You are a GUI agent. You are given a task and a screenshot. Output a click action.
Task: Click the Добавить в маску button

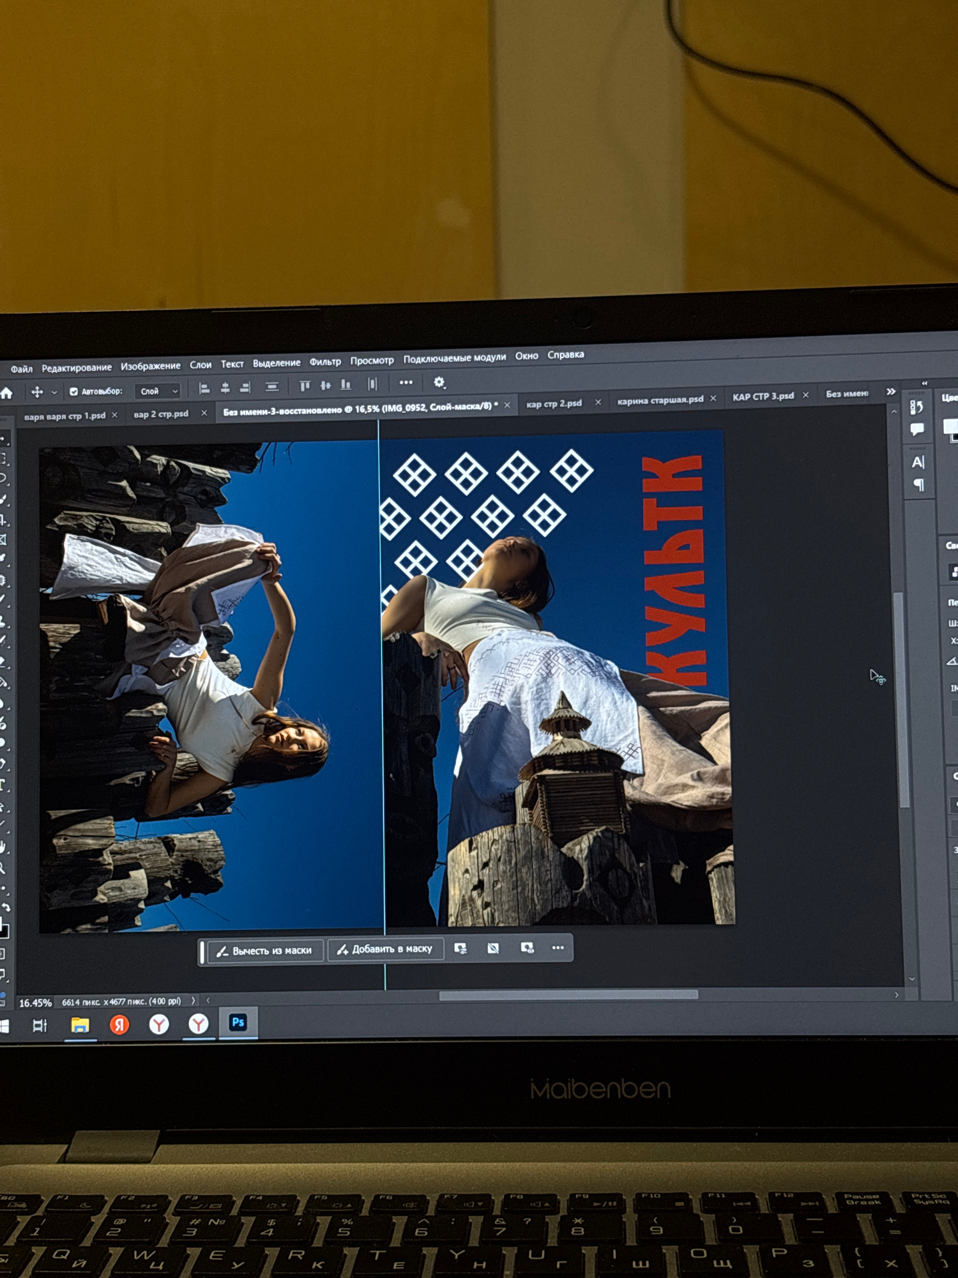coord(385,949)
